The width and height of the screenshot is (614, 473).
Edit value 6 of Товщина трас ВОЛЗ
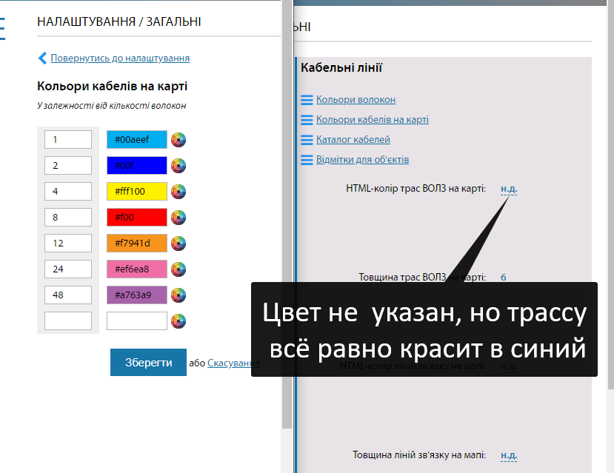pyautogui.click(x=504, y=278)
